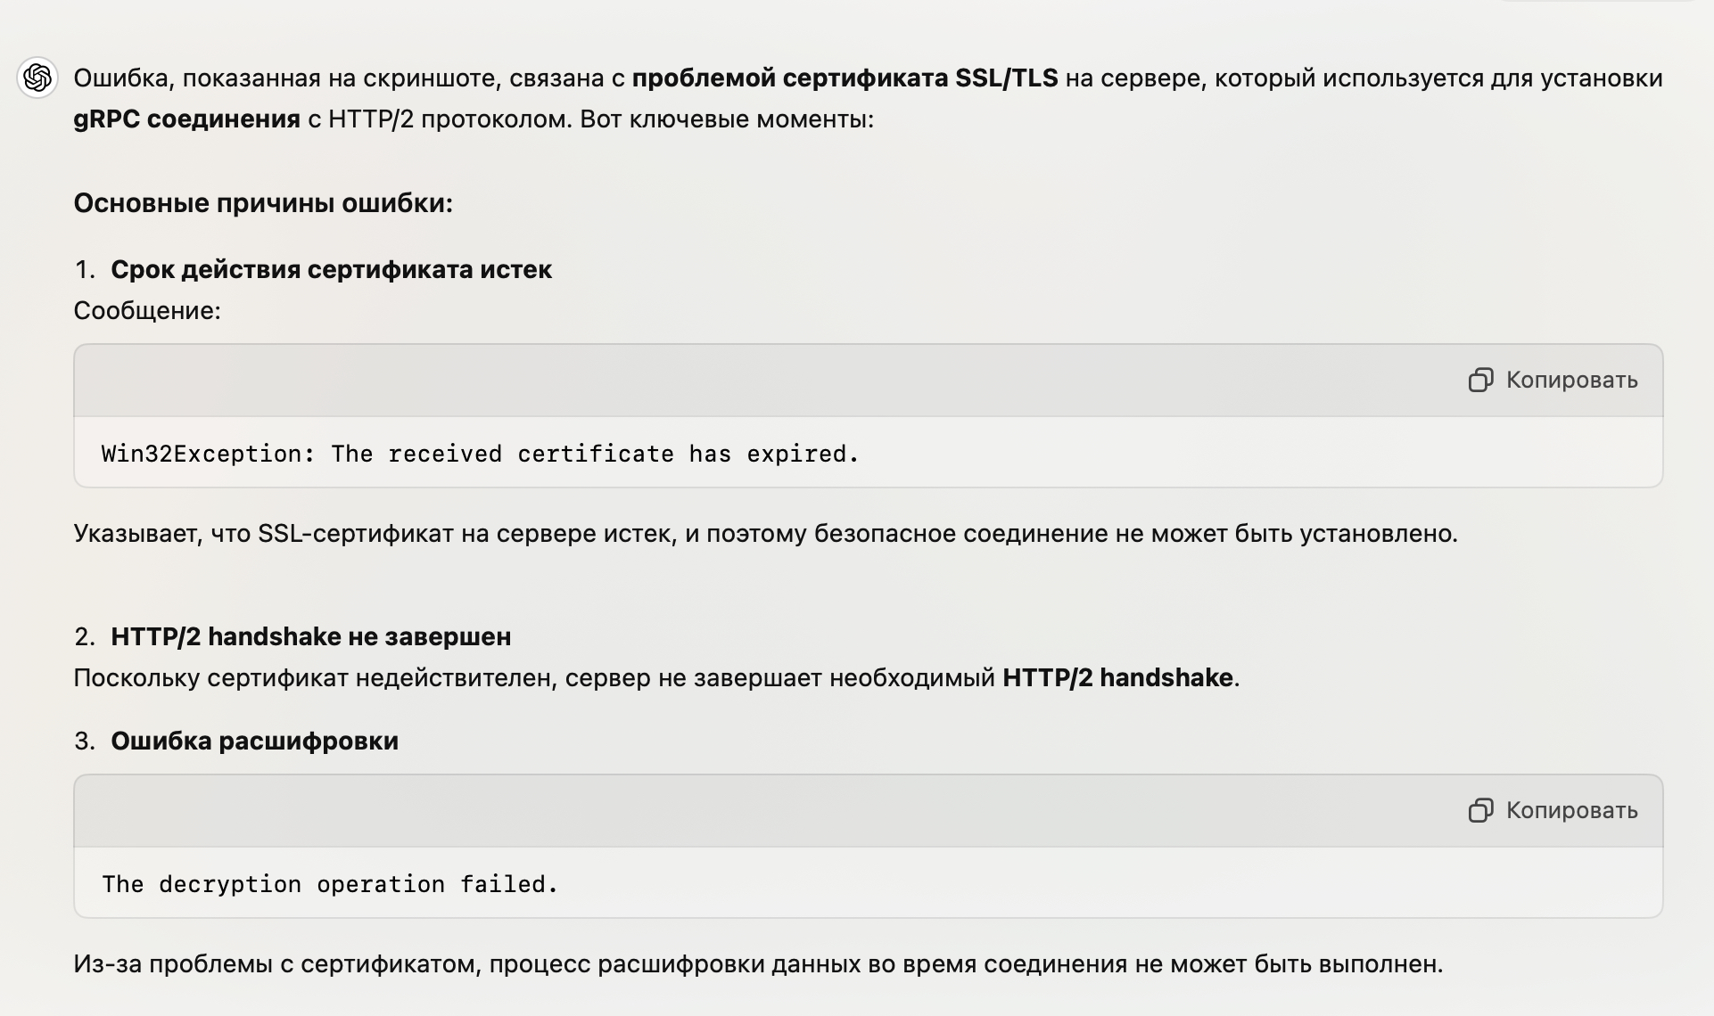This screenshot has height=1016, width=1714.
Task: Click the 'The decryption operation failed.' code line
Action: [330, 884]
